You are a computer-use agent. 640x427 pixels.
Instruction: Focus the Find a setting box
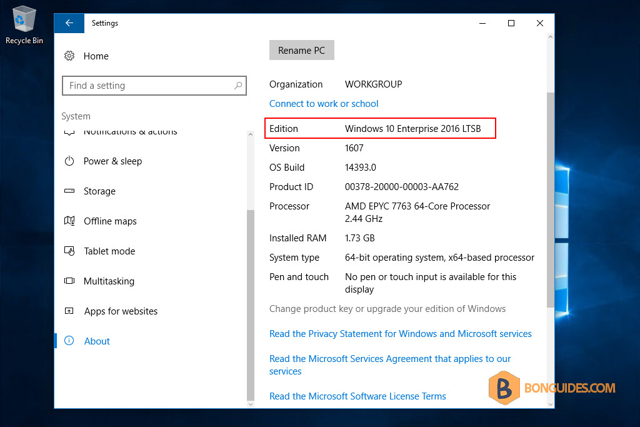(154, 85)
